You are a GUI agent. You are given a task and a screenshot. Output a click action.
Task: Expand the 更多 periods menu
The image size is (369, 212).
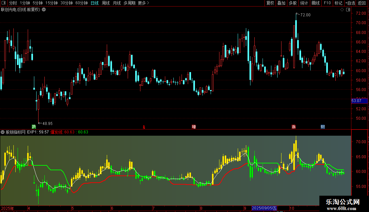143,3
